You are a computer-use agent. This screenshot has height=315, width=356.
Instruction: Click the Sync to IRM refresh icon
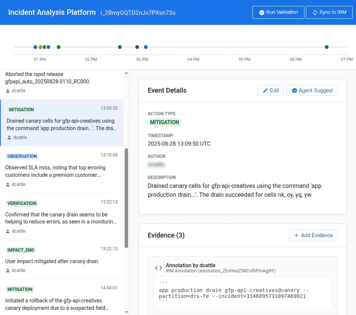tap(315, 13)
